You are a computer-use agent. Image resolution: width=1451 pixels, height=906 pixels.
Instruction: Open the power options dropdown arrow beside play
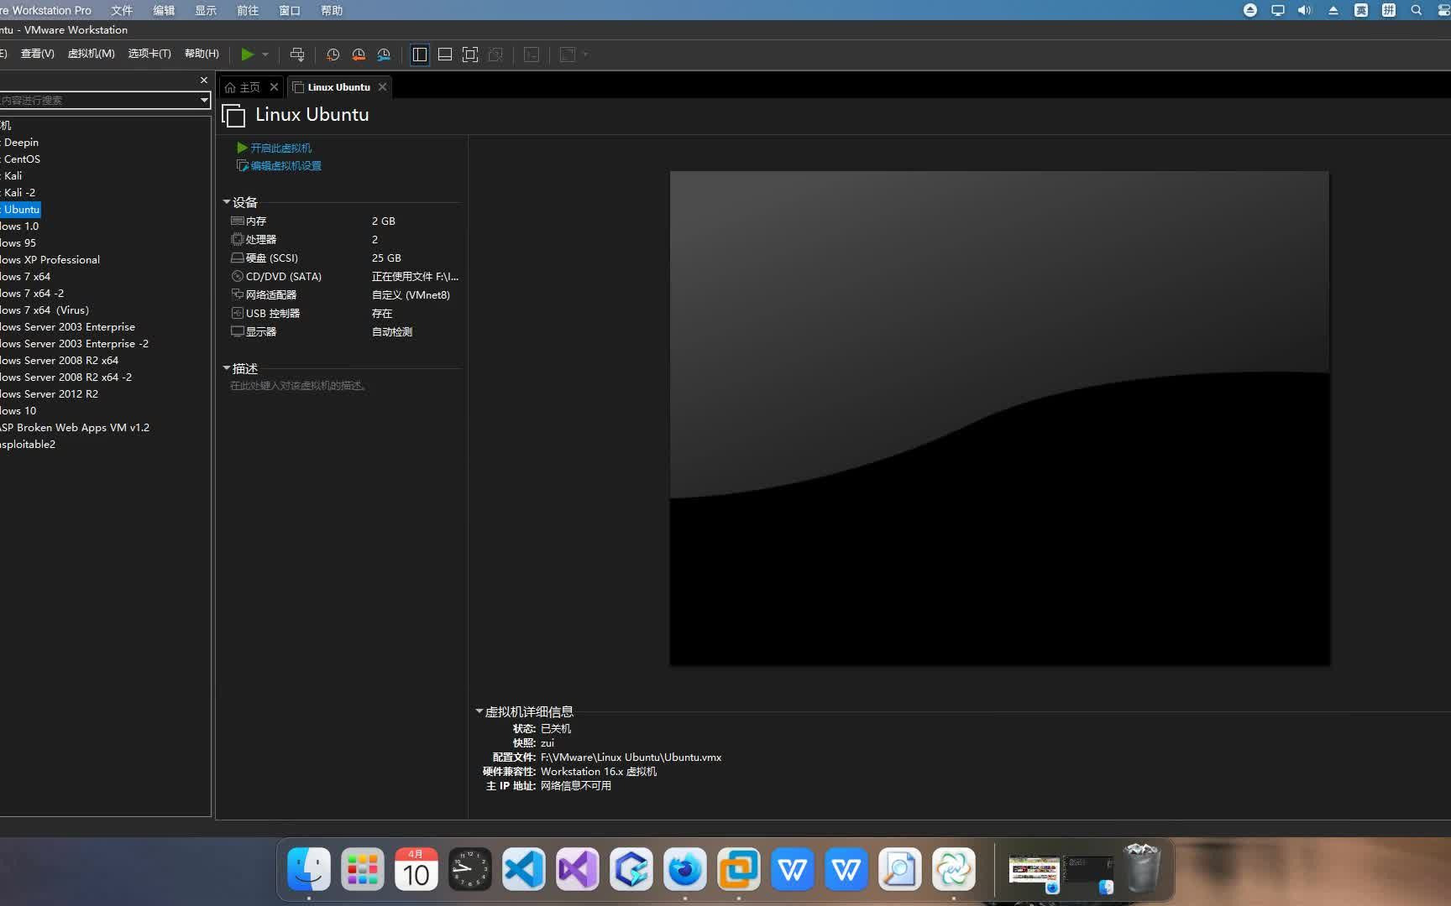(265, 55)
